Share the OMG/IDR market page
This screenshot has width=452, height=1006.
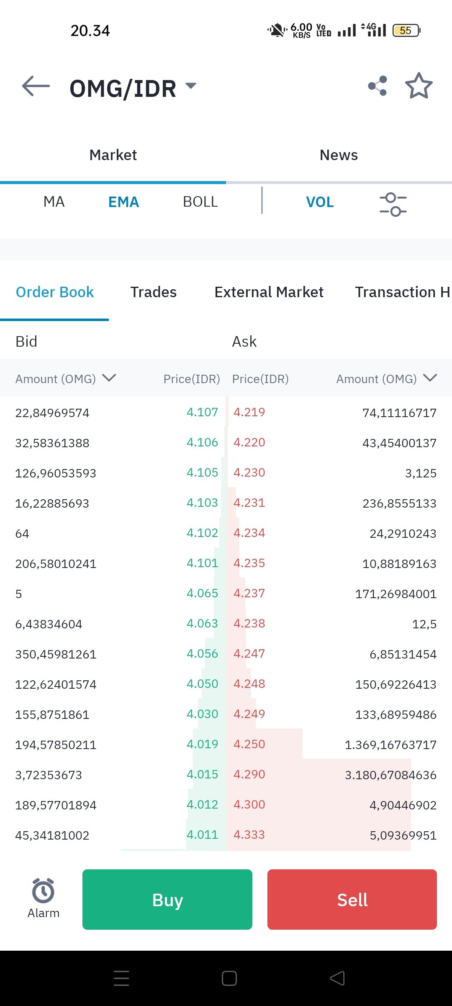(378, 86)
